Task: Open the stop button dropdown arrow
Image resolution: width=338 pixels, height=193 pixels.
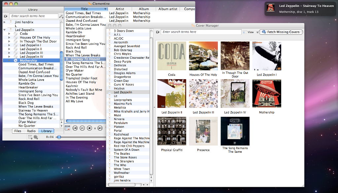Action: coord(95,129)
